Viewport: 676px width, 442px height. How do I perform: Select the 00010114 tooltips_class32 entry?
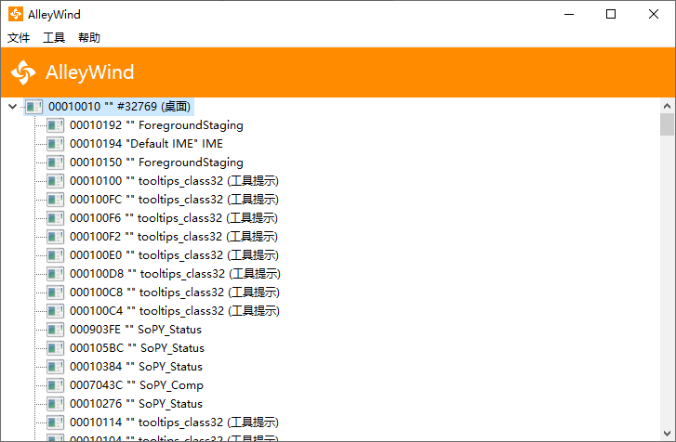click(x=174, y=422)
